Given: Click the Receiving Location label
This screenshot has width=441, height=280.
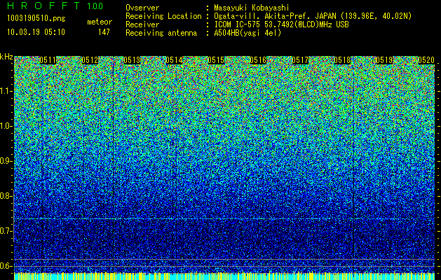Looking at the screenshot, I should [163, 16].
